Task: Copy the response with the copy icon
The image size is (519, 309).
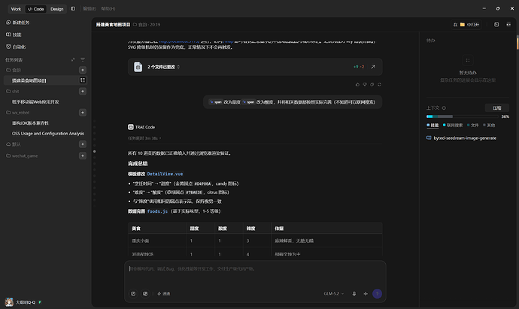Action: tap(372, 84)
